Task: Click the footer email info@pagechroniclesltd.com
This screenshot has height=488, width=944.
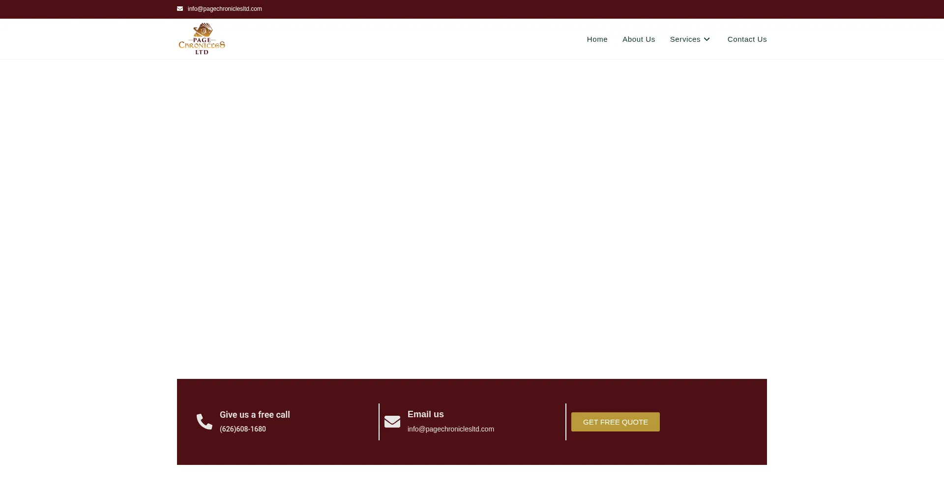Action: [x=450, y=429]
